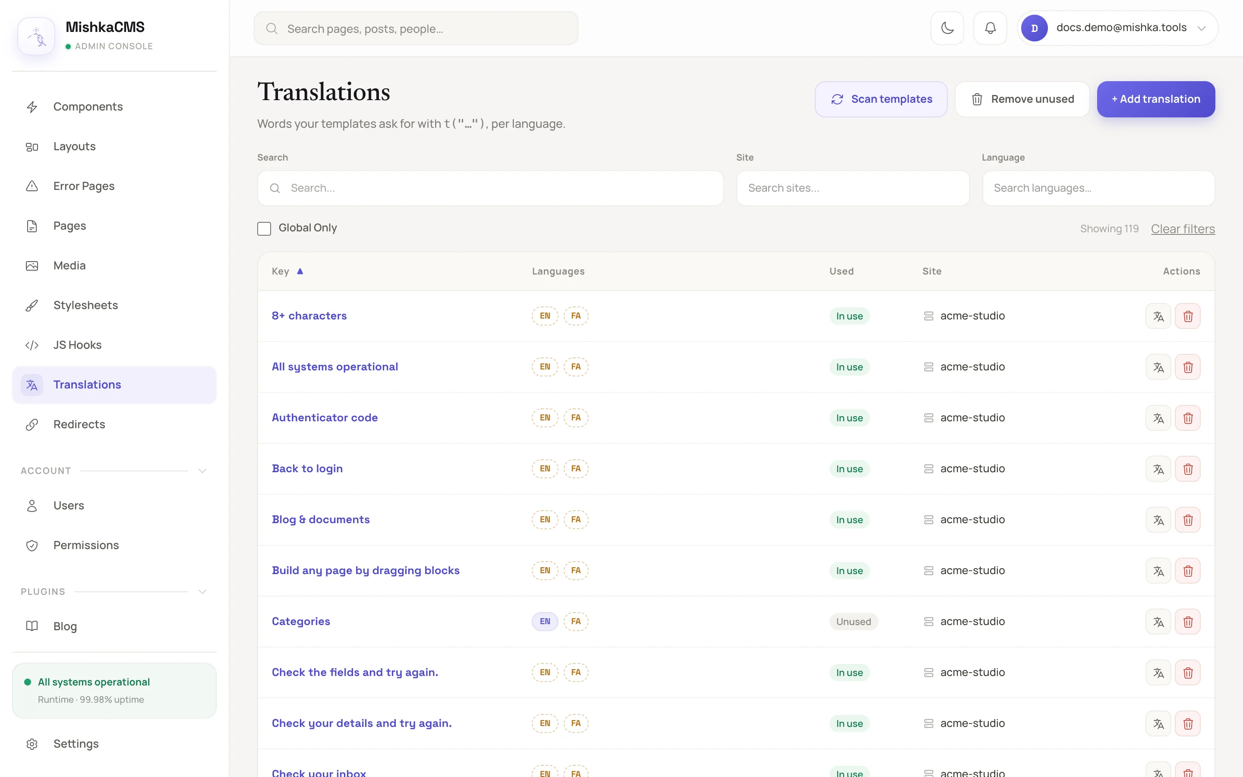Click the Remove unused button
The width and height of the screenshot is (1243, 777).
pyautogui.click(x=1022, y=99)
